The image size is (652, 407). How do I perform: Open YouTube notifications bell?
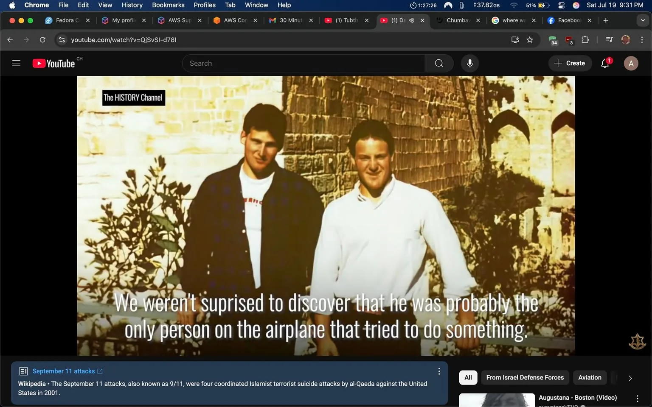pyautogui.click(x=604, y=63)
